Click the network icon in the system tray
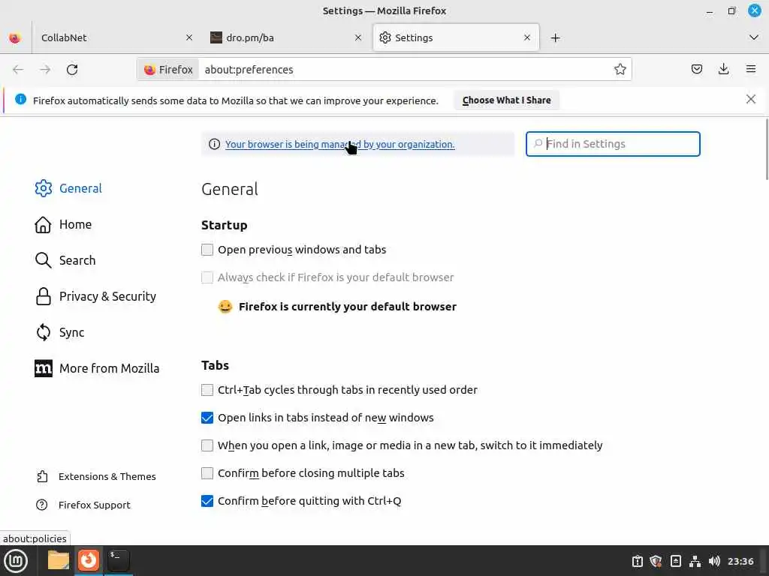The width and height of the screenshot is (769, 576). point(695,561)
